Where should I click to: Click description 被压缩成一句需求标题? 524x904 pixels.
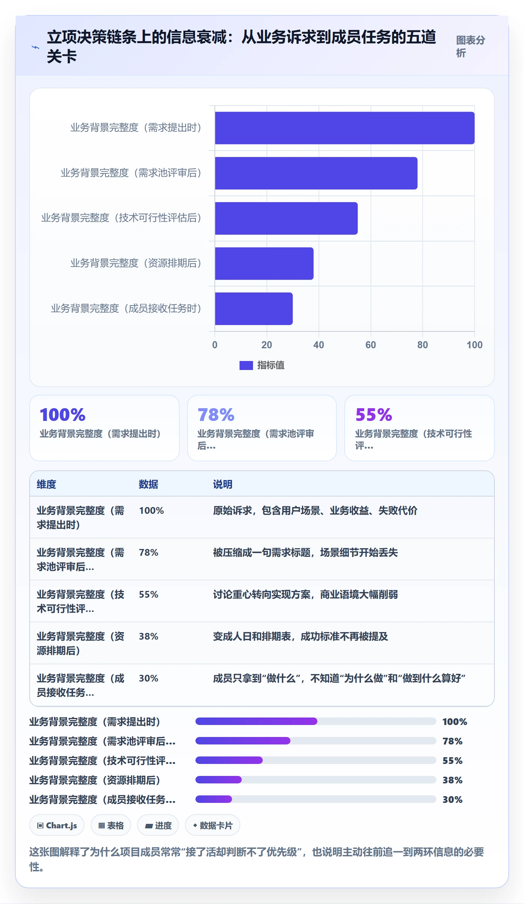coord(305,552)
